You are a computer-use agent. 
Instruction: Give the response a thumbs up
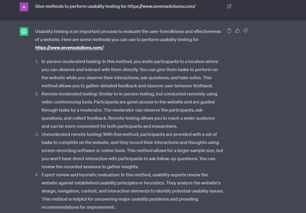237,31
